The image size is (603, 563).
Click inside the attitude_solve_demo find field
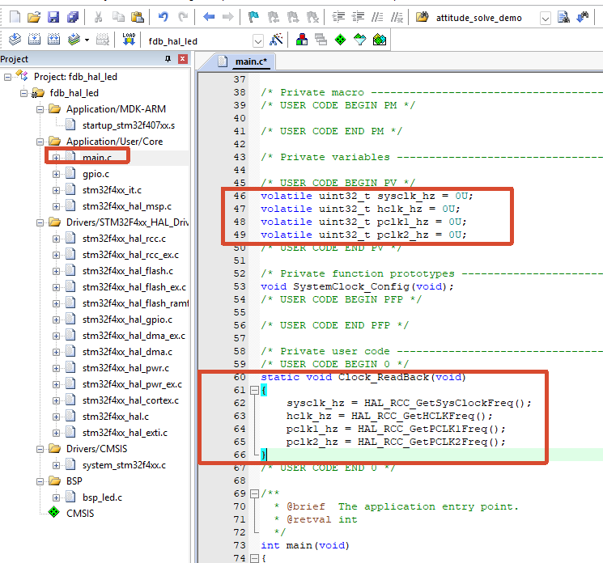(486, 18)
